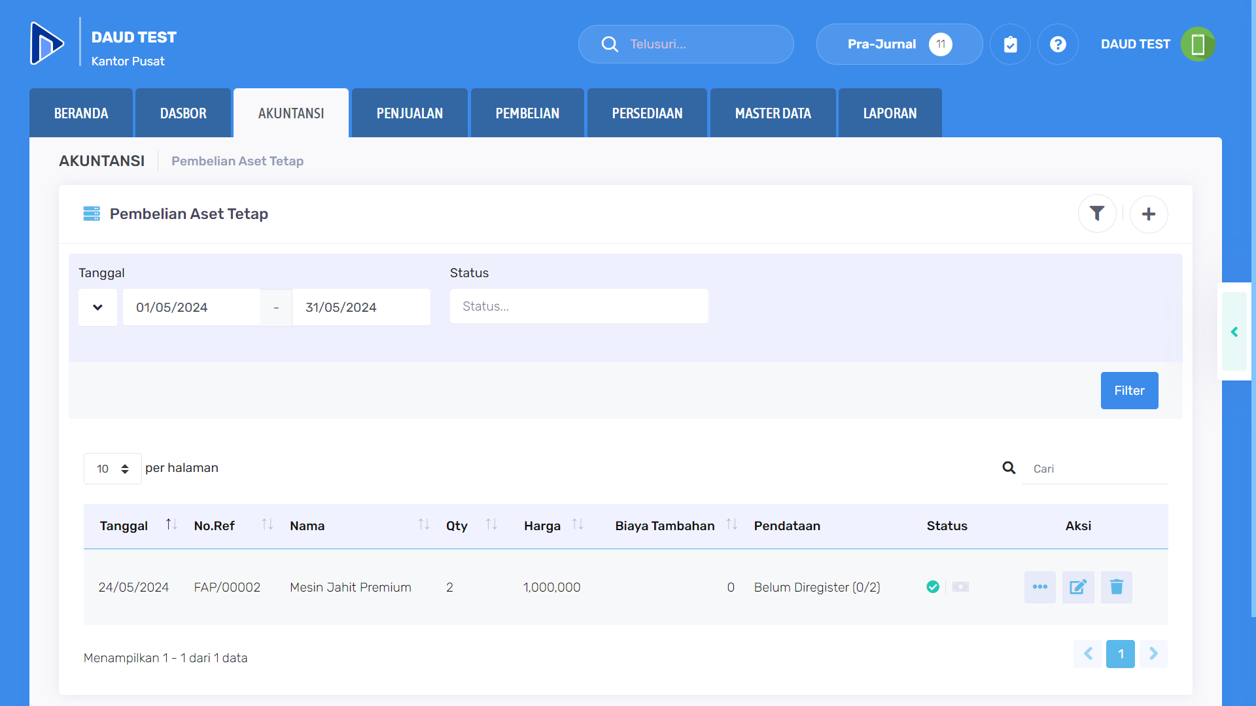The height and width of the screenshot is (706, 1256).
Task: Open the DASBOR tab
Action: point(183,113)
